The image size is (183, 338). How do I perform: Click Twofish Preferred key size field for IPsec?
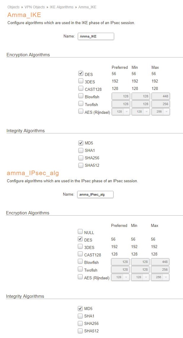click(120, 270)
